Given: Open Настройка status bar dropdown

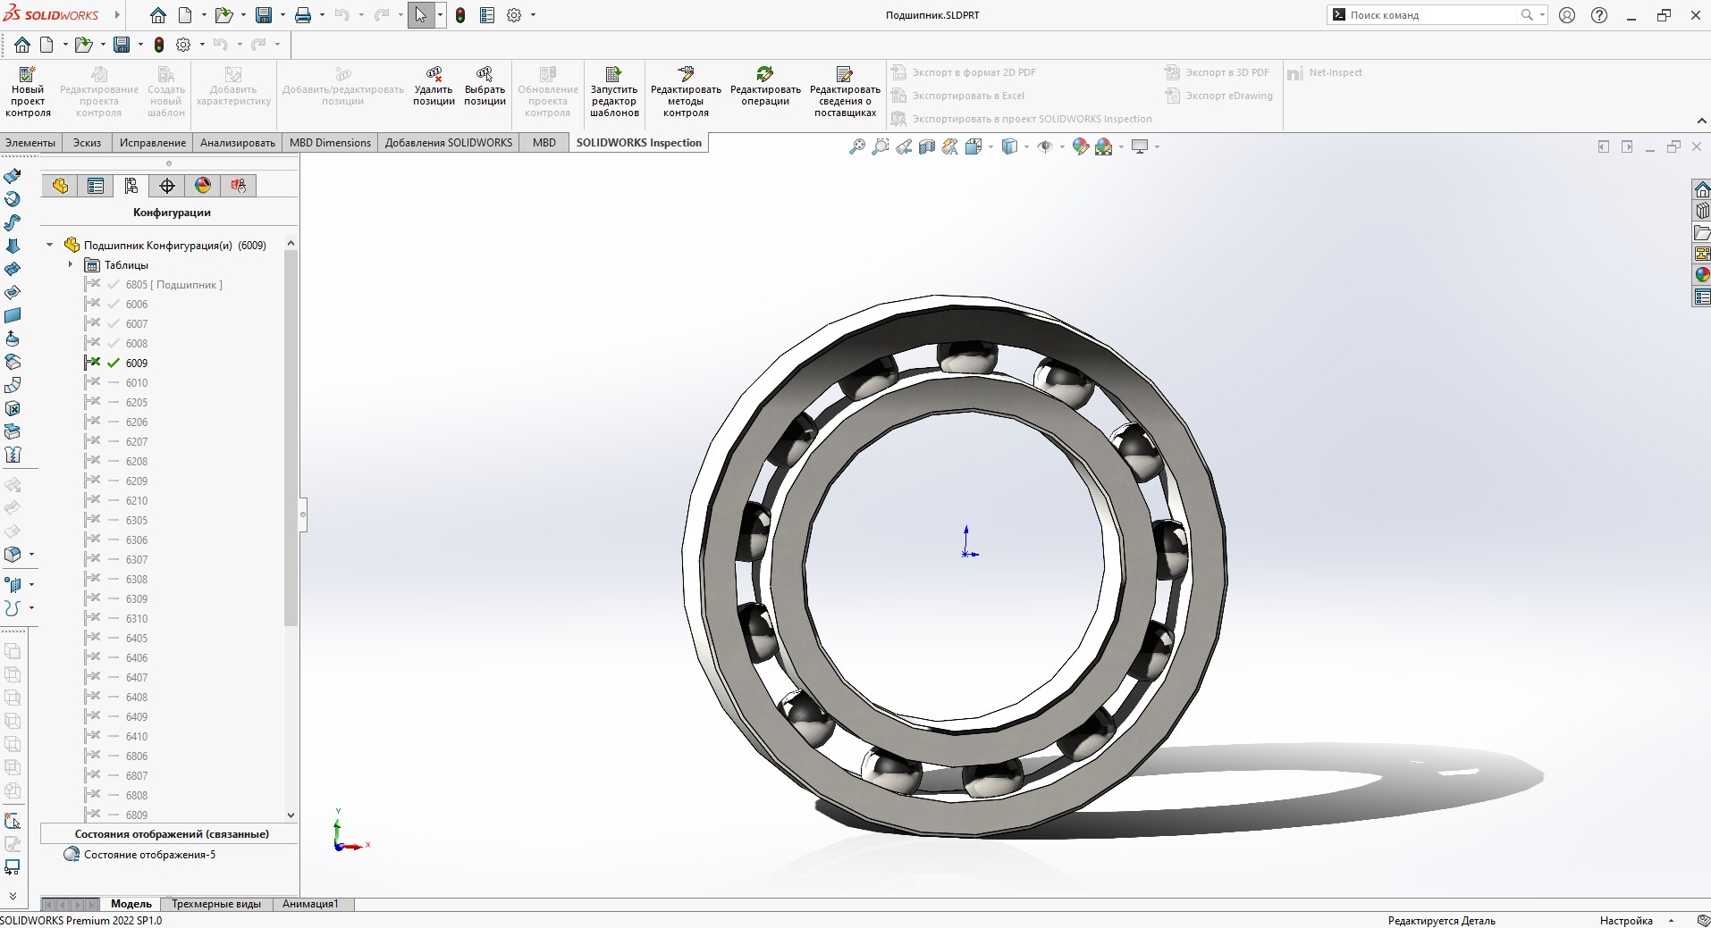Looking at the screenshot, I should point(1671,920).
